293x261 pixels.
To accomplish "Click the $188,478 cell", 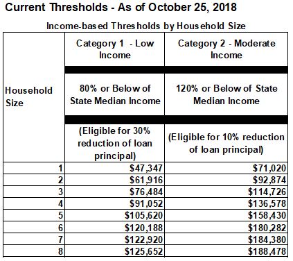I will coord(227,251).
